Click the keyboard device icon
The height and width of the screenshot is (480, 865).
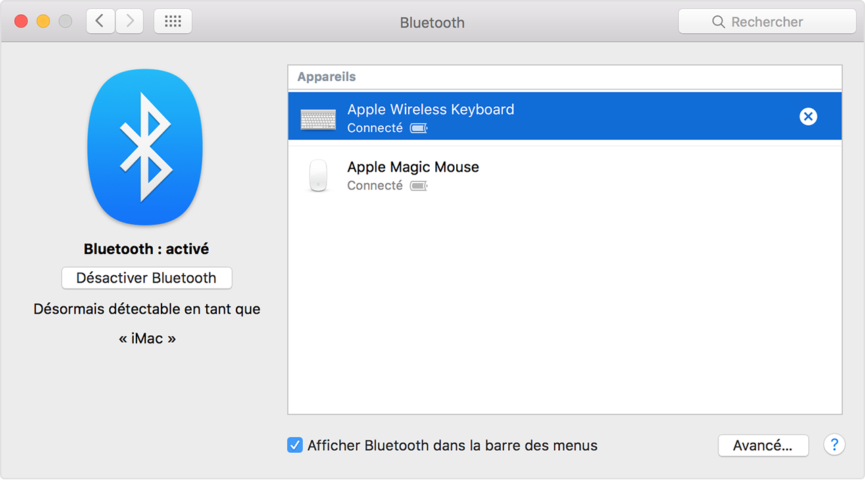tap(318, 119)
